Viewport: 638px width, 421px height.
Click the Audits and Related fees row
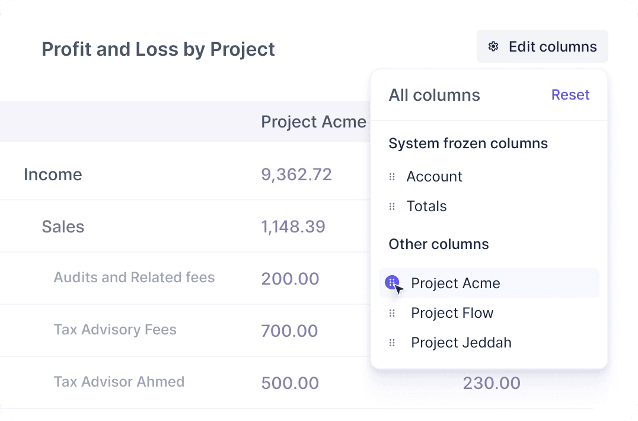(x=134, y=278)
